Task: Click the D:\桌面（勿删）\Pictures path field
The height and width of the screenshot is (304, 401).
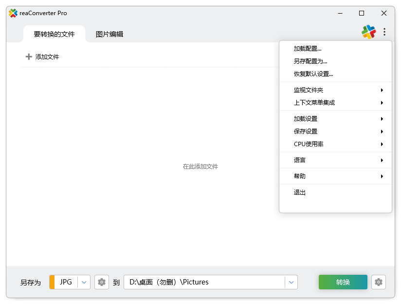Action: (204, 282)
